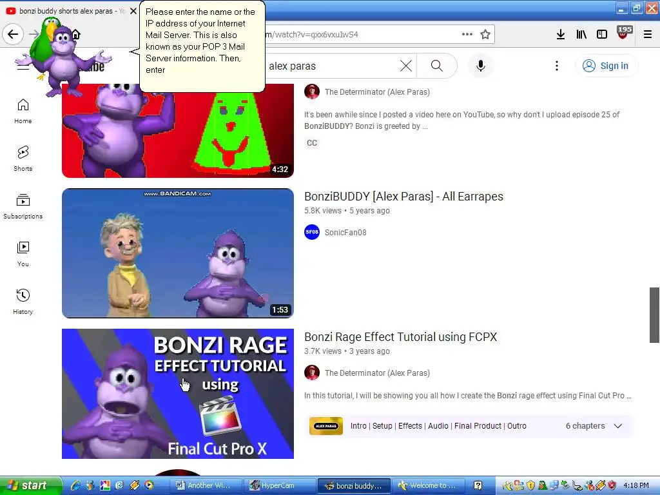Open the YouTube Home section

[23, 111]
